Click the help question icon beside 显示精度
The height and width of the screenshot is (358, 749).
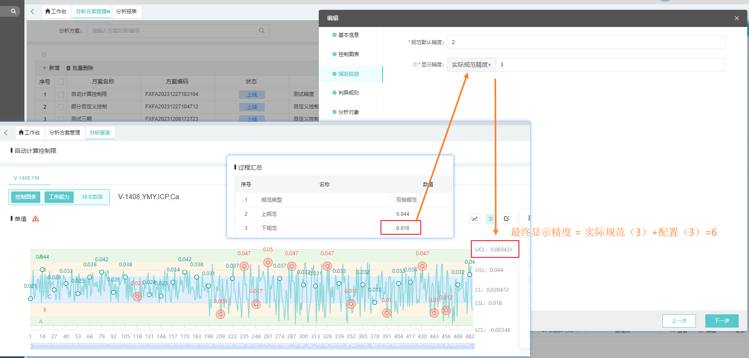415,65
